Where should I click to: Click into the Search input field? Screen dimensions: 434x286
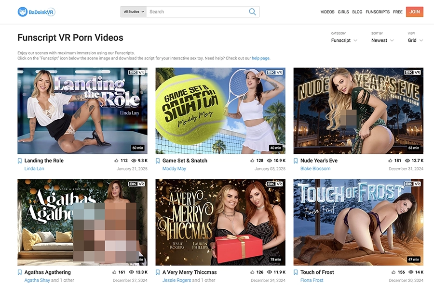[x=198, y=12]
